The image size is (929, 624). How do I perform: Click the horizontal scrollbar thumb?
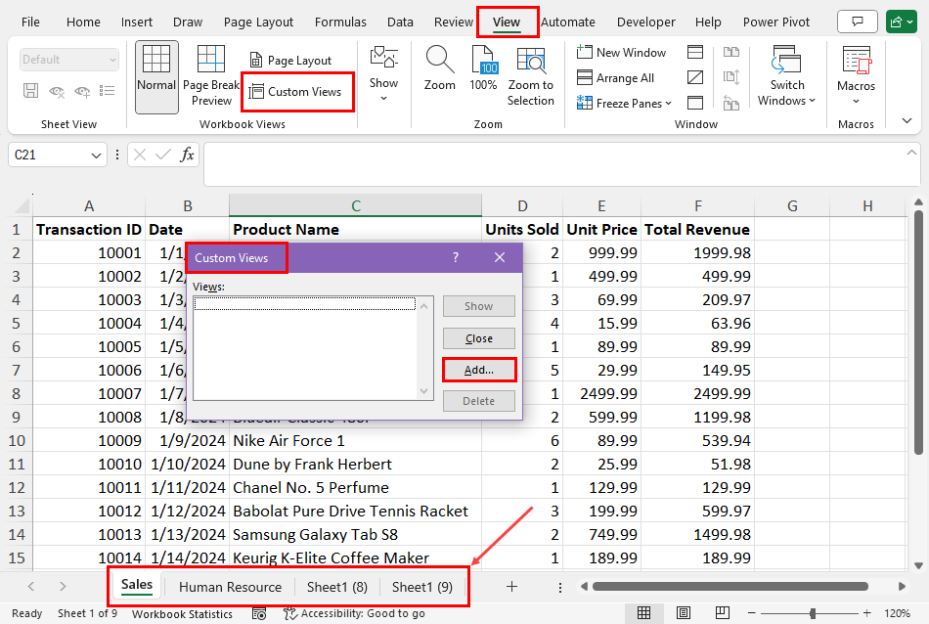point(730,587)
